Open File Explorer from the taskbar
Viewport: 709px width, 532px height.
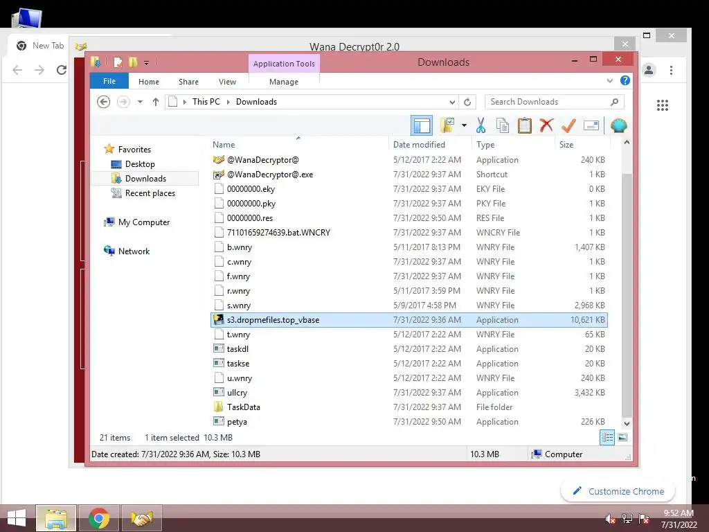point(56,518)
